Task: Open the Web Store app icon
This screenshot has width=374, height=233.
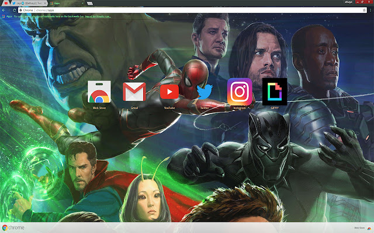Action: [99, 92]
